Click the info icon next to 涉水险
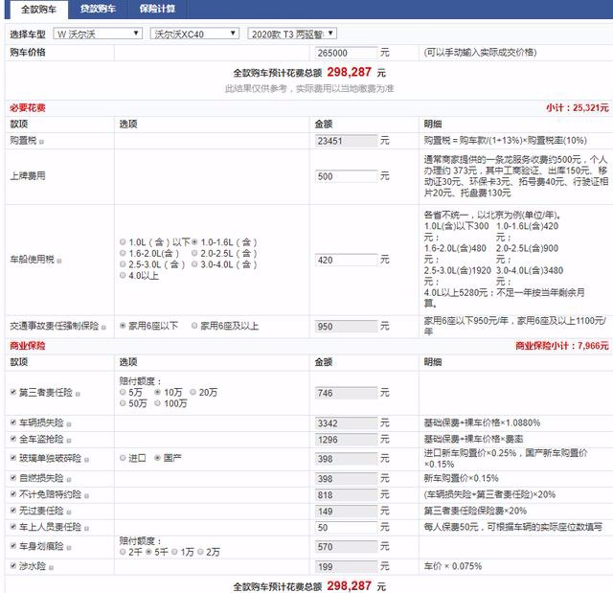Screen dimensions: 613x593 pos(51,567)
